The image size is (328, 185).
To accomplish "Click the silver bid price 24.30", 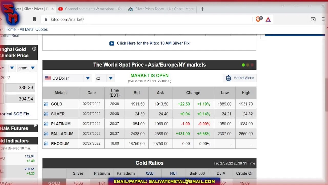I will 140,114.
